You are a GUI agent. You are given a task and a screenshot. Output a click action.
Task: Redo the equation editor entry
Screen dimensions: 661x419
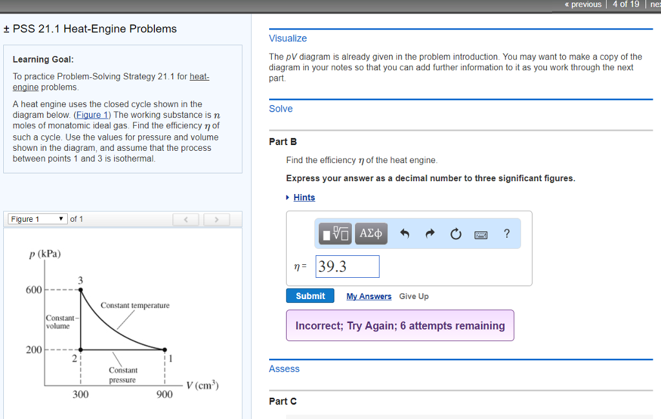point(430,233)
